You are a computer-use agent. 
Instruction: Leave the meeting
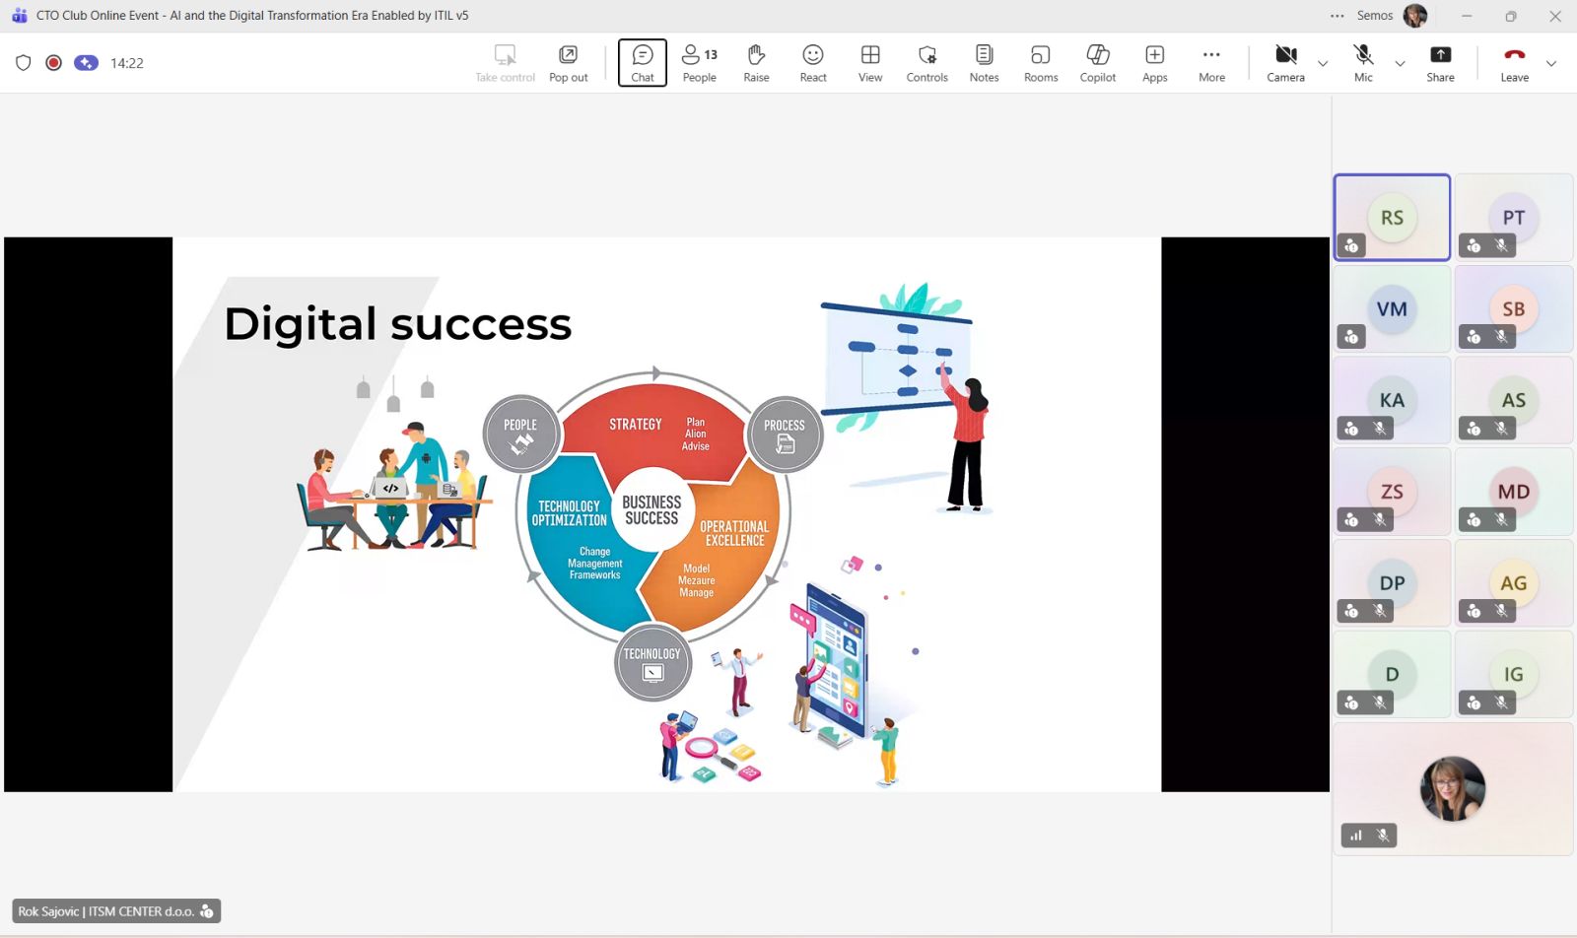pos(1514,62)
